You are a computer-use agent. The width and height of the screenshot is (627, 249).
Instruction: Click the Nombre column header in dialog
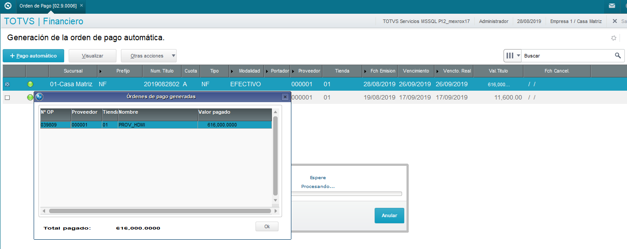coord(158,115)
